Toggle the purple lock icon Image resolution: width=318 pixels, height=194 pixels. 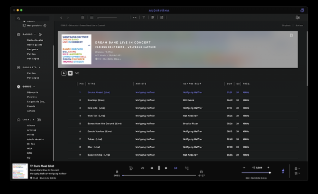[x=283, y=171]
